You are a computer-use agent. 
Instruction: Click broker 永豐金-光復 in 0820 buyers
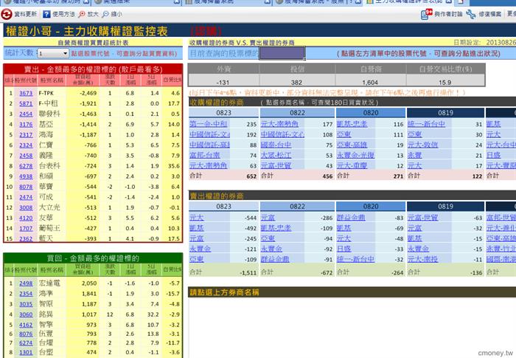pyautogui.click(x=355, y=155)
